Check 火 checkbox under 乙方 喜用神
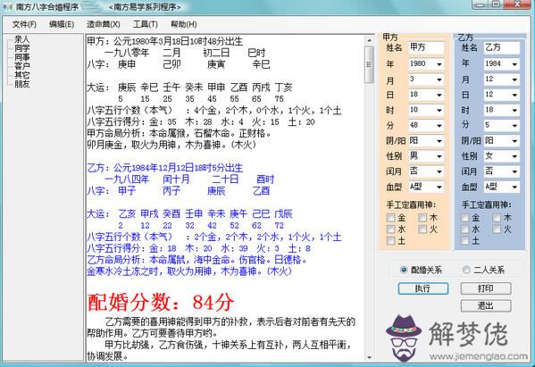535x367 pixels. [x=497, y=229]
